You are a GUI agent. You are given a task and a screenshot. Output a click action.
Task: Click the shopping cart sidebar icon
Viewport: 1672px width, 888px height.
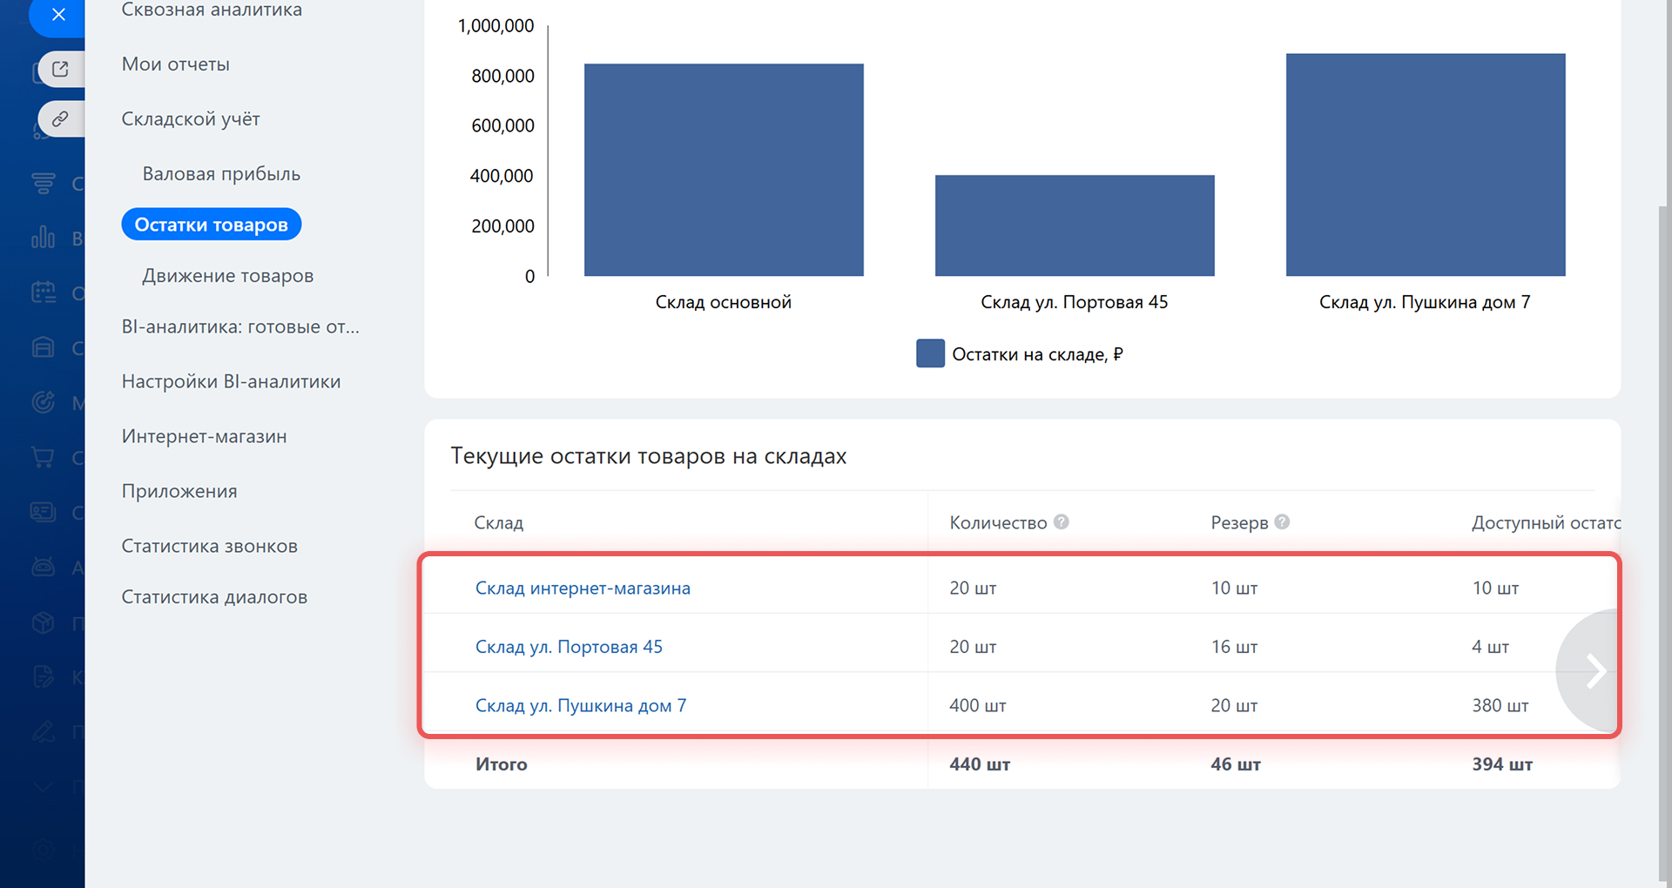pos(43,456)
